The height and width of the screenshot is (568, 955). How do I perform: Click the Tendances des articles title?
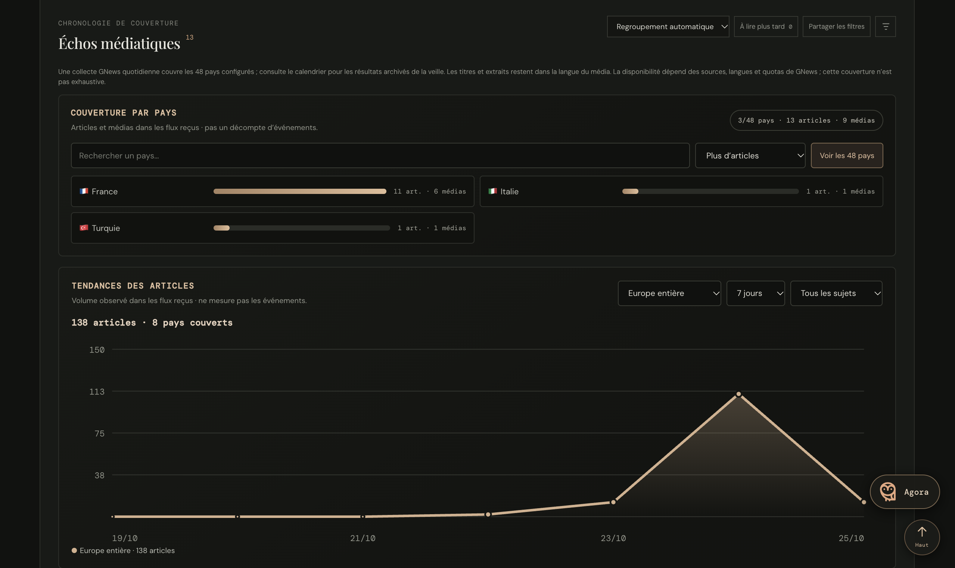point(133,285)
